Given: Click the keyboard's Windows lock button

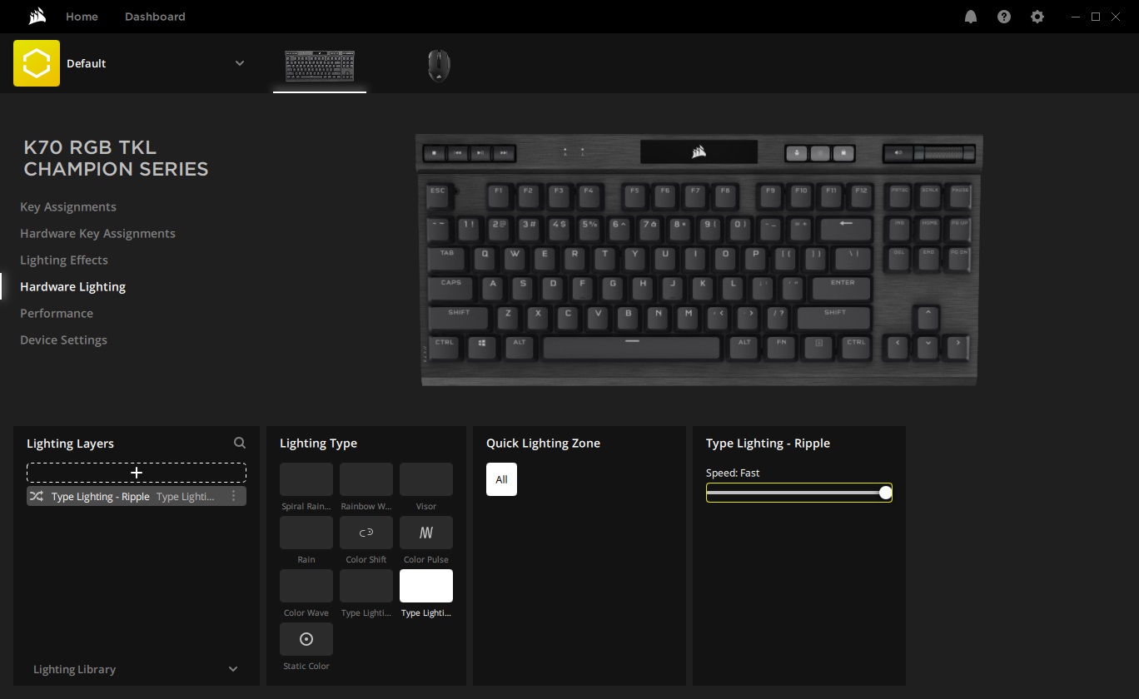Looking at the screenshot, I should (843, 153).
